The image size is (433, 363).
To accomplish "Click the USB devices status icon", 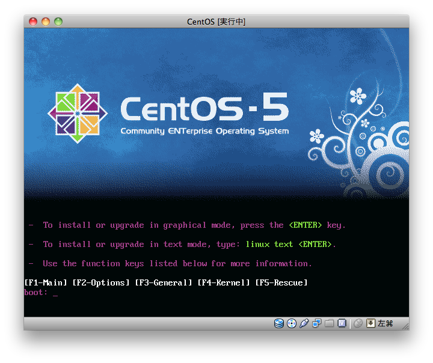I will (x=304, y=323).
